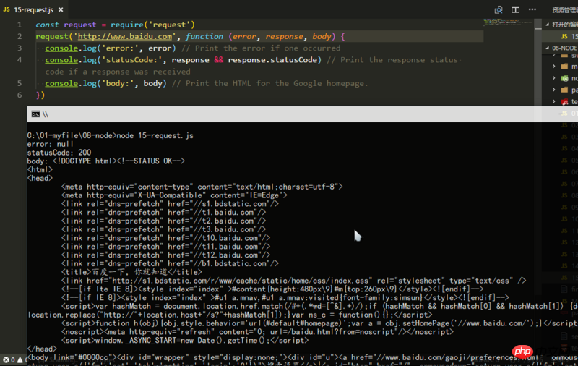Place cursor on line number 1
The width and height of the screenshot is (578, 366).
[x=20, y=25]
